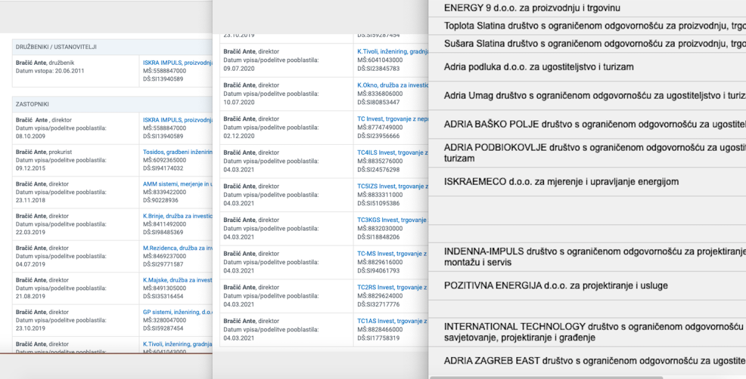746x379 pixels.
Task: Select entry date 'Datum vstopa: 20.06.2011'
Action: point(50,71)
